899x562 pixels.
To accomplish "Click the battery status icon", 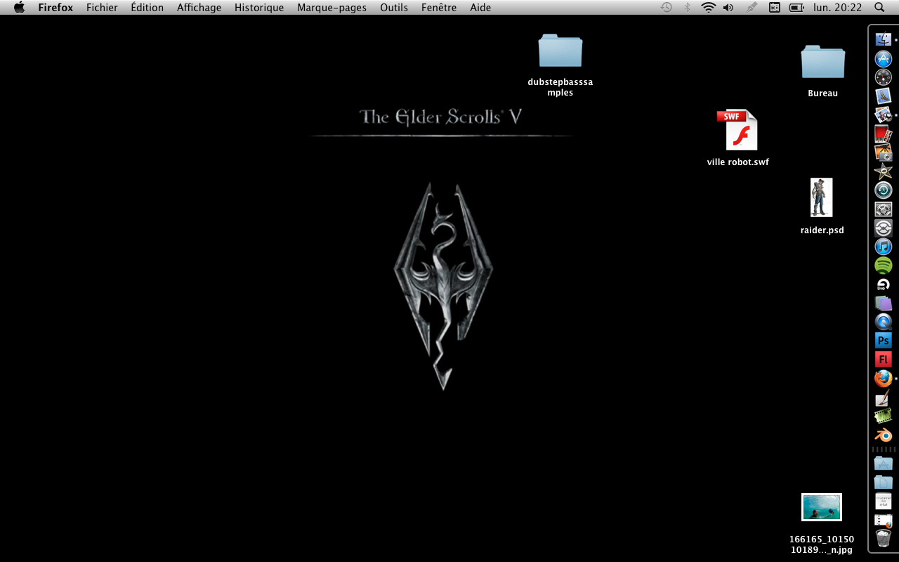I will [x=796, y=7].
